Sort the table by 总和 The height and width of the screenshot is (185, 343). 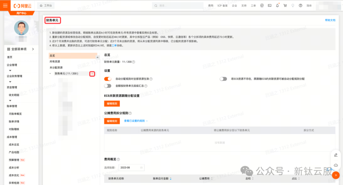(253, 179)
